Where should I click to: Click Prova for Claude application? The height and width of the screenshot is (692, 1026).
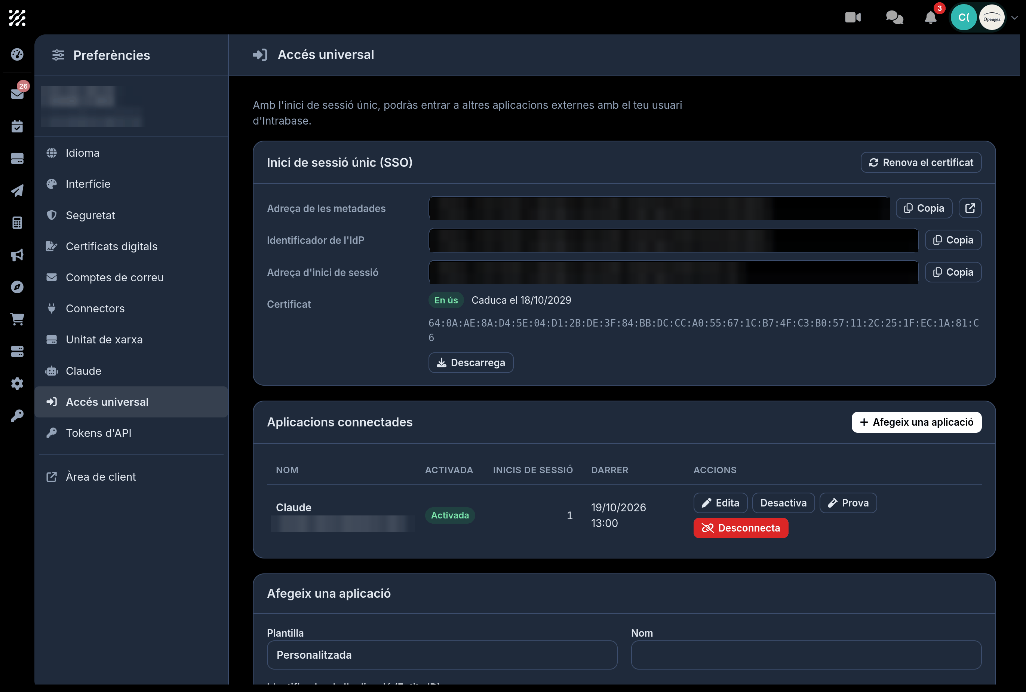tap(848, 503)
